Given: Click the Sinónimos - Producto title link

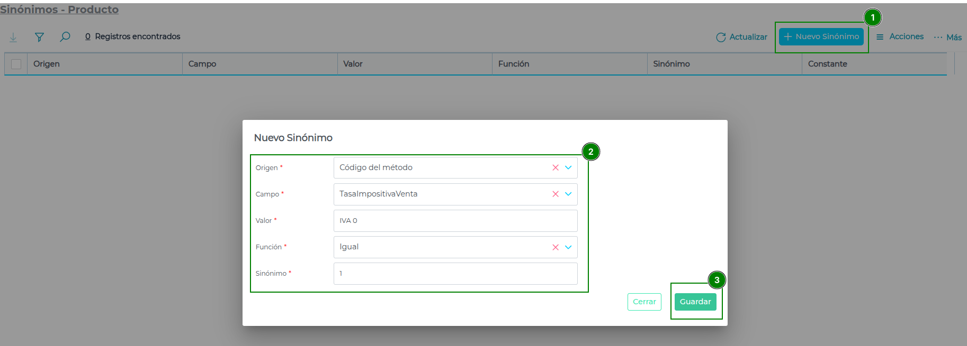Looking at the screenshot, I should point(59,10).
